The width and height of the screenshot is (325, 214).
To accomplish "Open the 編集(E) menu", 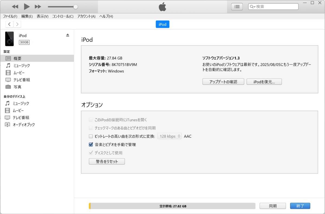I will (x=27, y=16).
